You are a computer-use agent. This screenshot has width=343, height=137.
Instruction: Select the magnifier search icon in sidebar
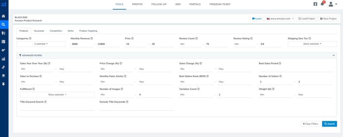[x=3, y=24]
